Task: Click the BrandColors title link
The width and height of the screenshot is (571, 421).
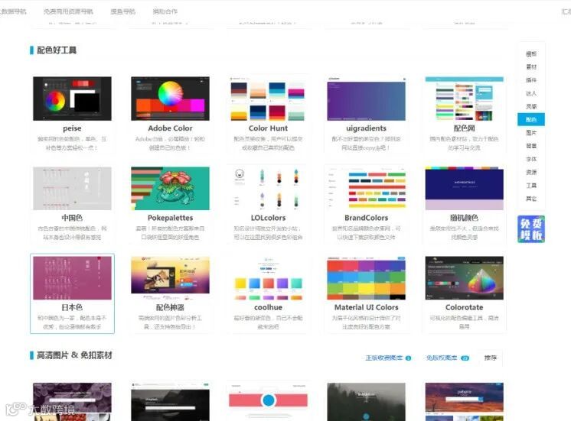Action: (366, 218)
